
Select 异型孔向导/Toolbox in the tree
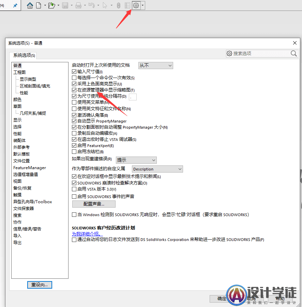click(32, 202)
